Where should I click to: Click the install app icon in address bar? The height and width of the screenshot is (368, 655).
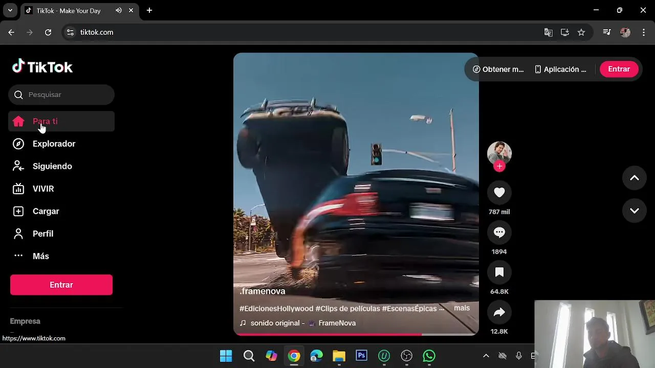pos(565,32)
